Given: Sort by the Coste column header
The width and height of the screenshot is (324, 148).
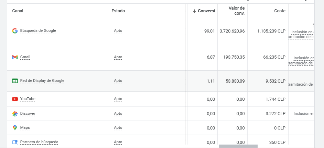Looking at the screenshot, I should point(279,11).
